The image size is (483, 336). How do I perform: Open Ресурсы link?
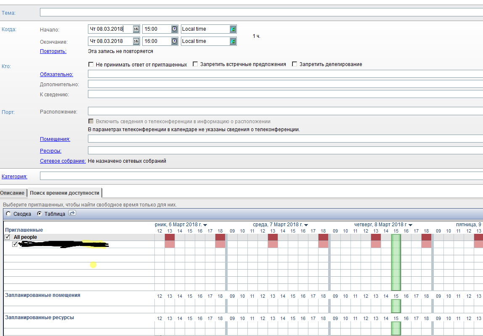50,151
